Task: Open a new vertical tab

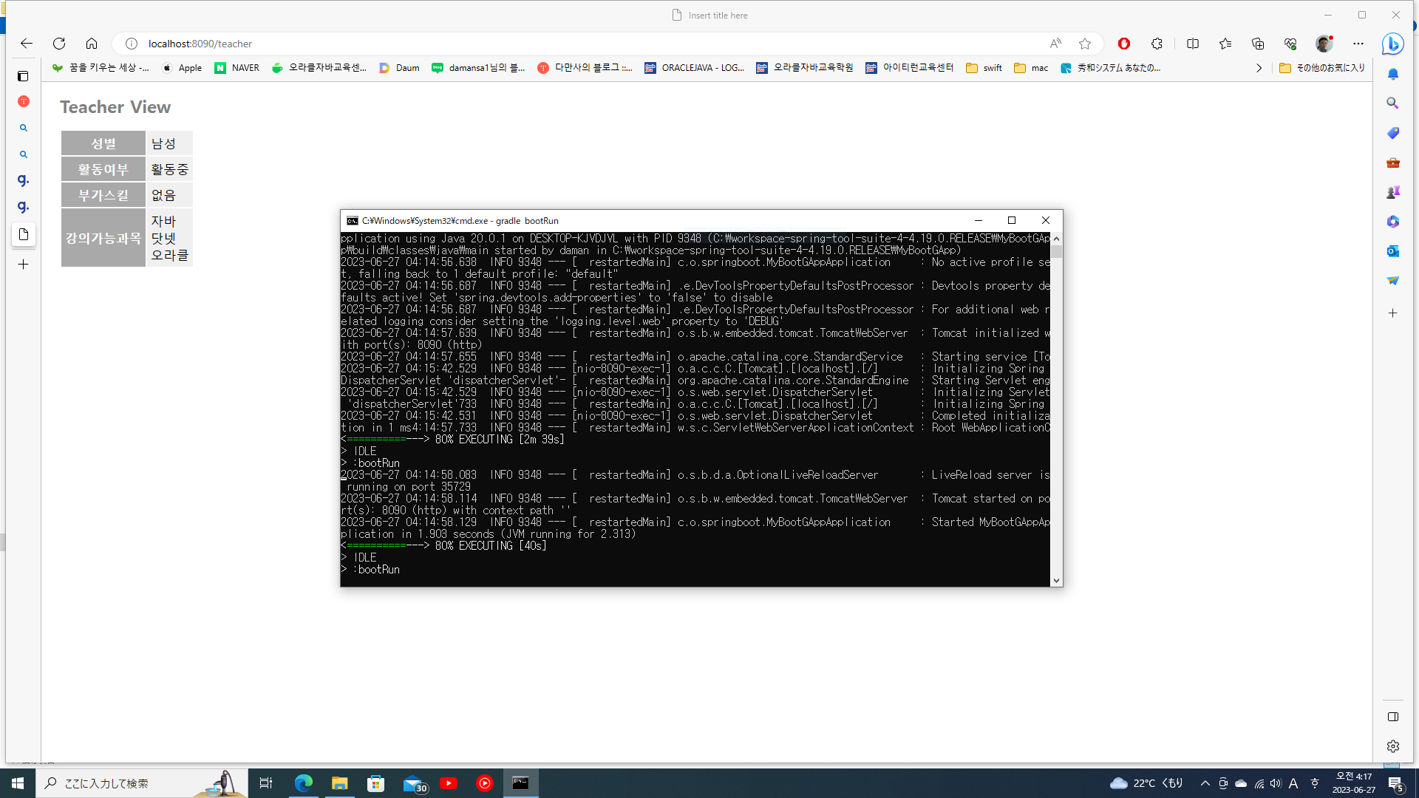Action: pyautogui.click(x=23, y=265)
